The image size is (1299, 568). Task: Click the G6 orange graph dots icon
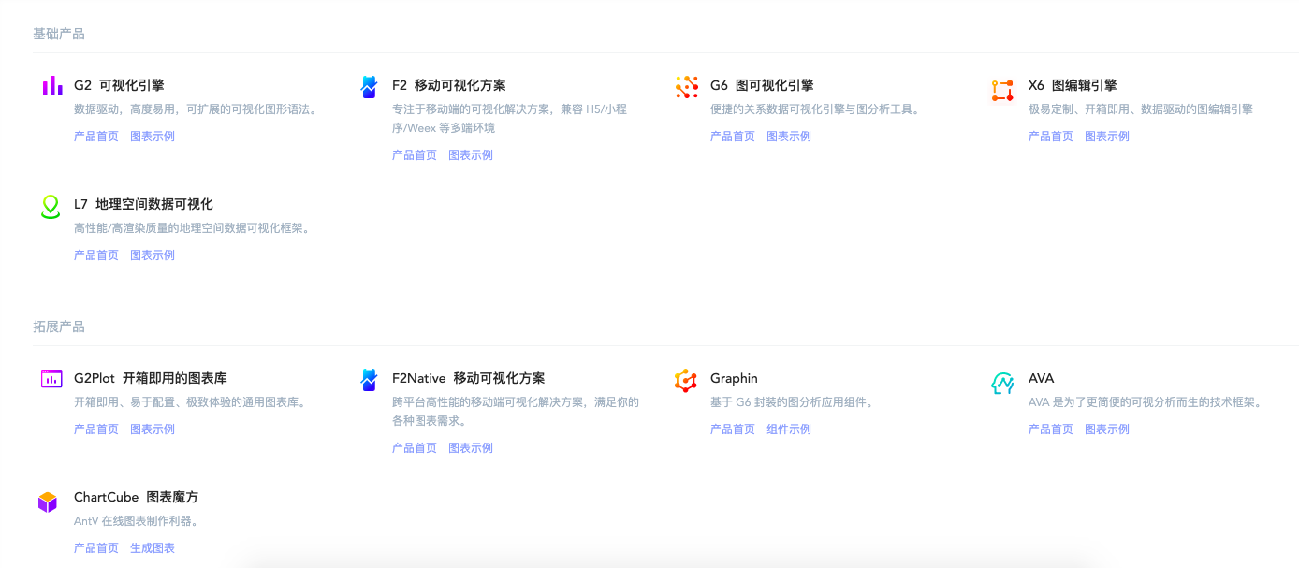(x=687, y=87)
